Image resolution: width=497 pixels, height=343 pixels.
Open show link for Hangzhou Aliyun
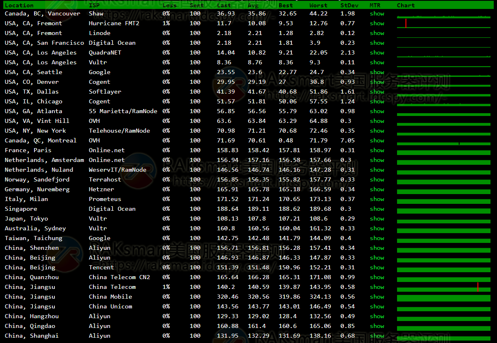click(x=377, y=316)
